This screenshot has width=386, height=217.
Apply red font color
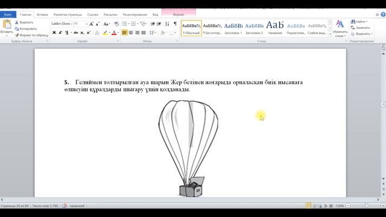tap(114, 33)
